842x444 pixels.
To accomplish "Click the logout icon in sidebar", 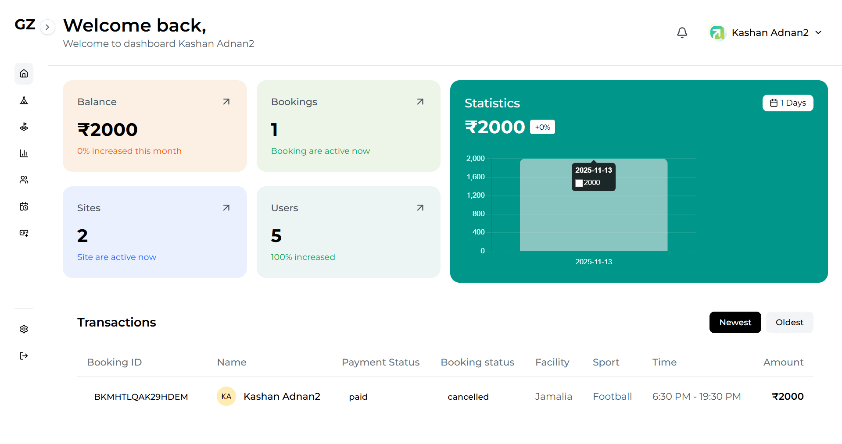I will coord(24,356).
